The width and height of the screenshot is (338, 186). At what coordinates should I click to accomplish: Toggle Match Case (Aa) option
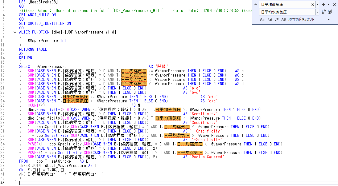point(262,19)
